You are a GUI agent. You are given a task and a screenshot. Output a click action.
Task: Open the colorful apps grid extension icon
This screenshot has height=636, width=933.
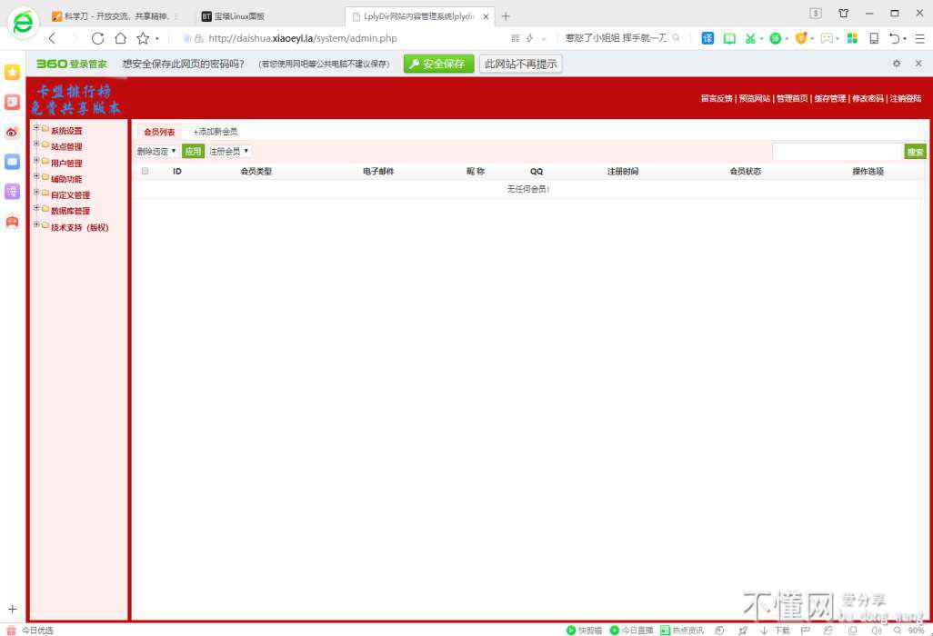click(x=852, y=39)
